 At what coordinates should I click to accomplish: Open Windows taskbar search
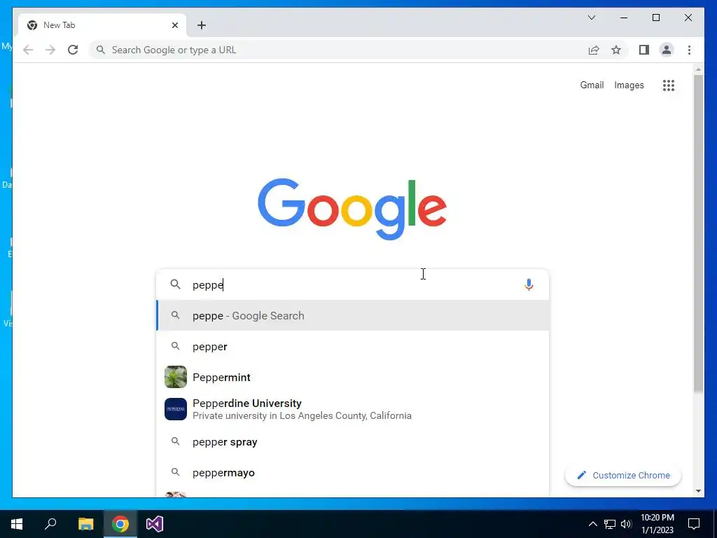click(50, 524)
